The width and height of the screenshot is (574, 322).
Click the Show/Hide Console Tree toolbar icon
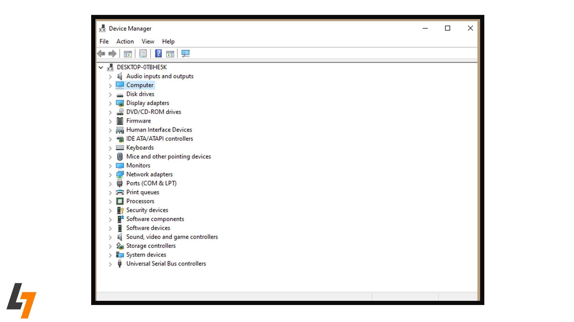click(128, 54)
